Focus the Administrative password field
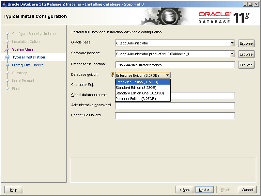This screenshot has width=261, height=196. coord(175,106)
